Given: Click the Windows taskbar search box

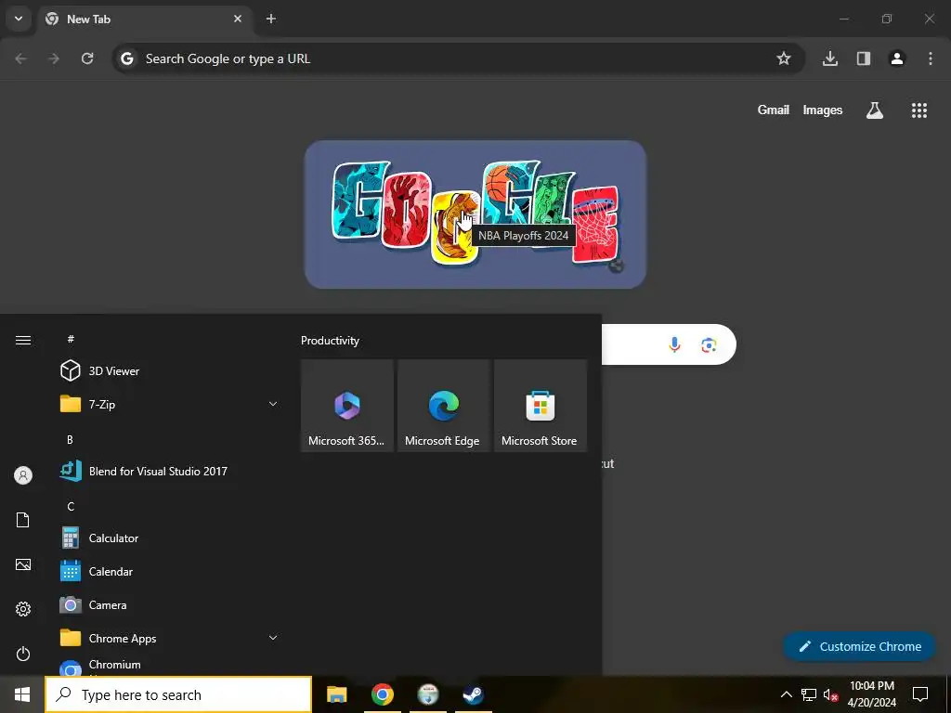Looking at the screenshot, I should point(178,694).
